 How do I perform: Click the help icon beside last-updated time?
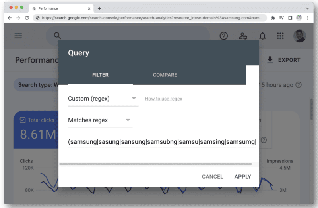click(x=299, y=85)
